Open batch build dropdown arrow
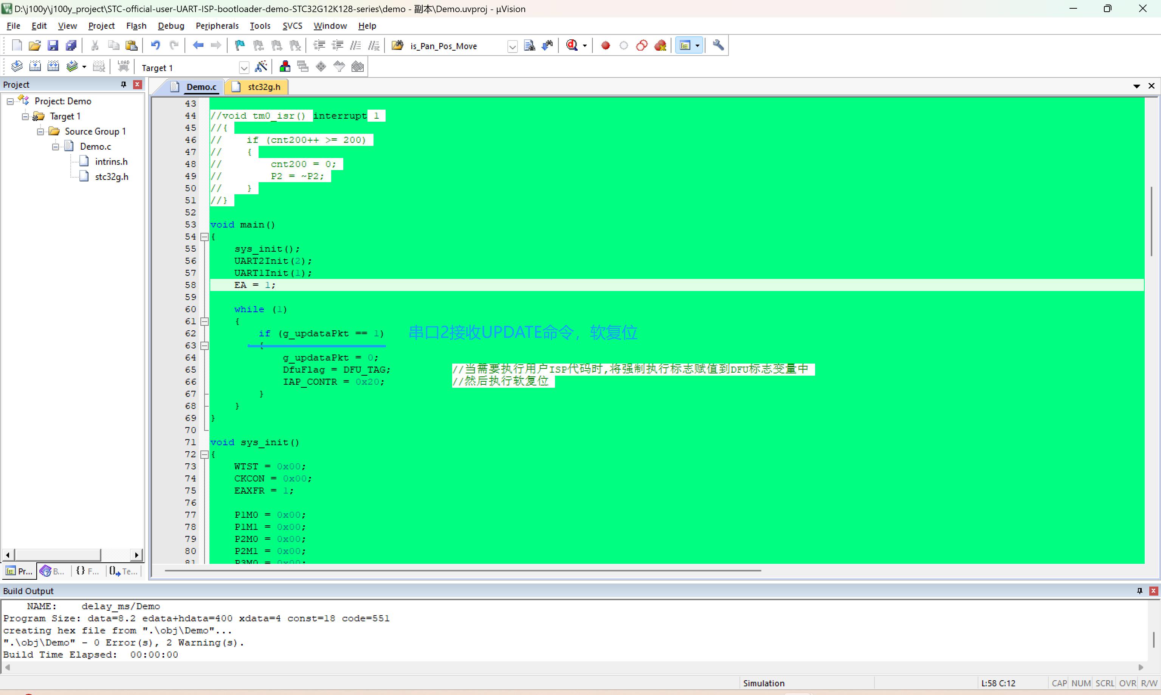1161x695 pixels. pos(84,67)
